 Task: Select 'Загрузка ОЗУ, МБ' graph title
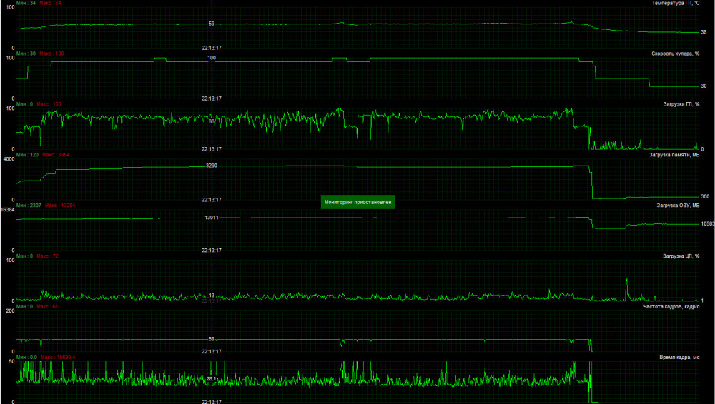click(x=678, y=206)
